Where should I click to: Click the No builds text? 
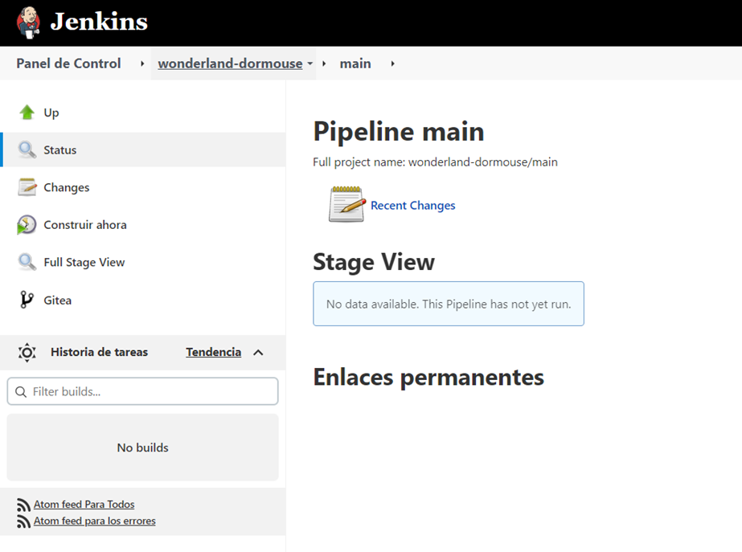[143, 448]
